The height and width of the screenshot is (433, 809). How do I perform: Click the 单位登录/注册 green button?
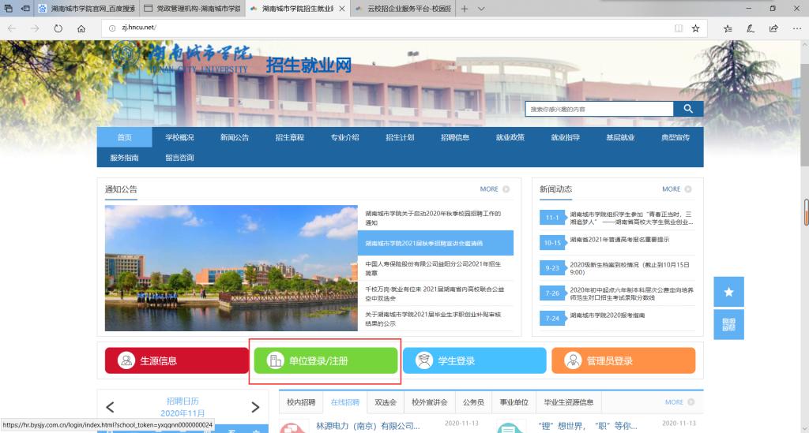pyautogui.click(x=325, y=360)
